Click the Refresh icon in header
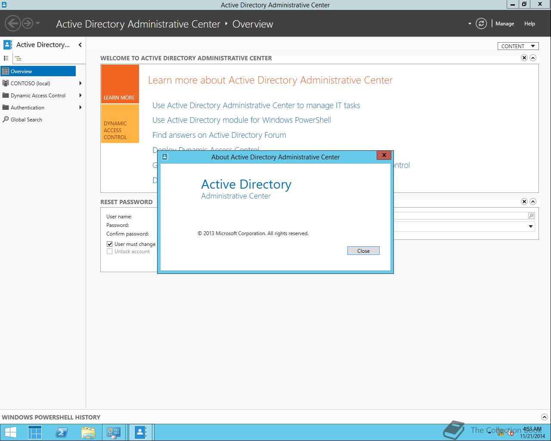 (481, 24)
